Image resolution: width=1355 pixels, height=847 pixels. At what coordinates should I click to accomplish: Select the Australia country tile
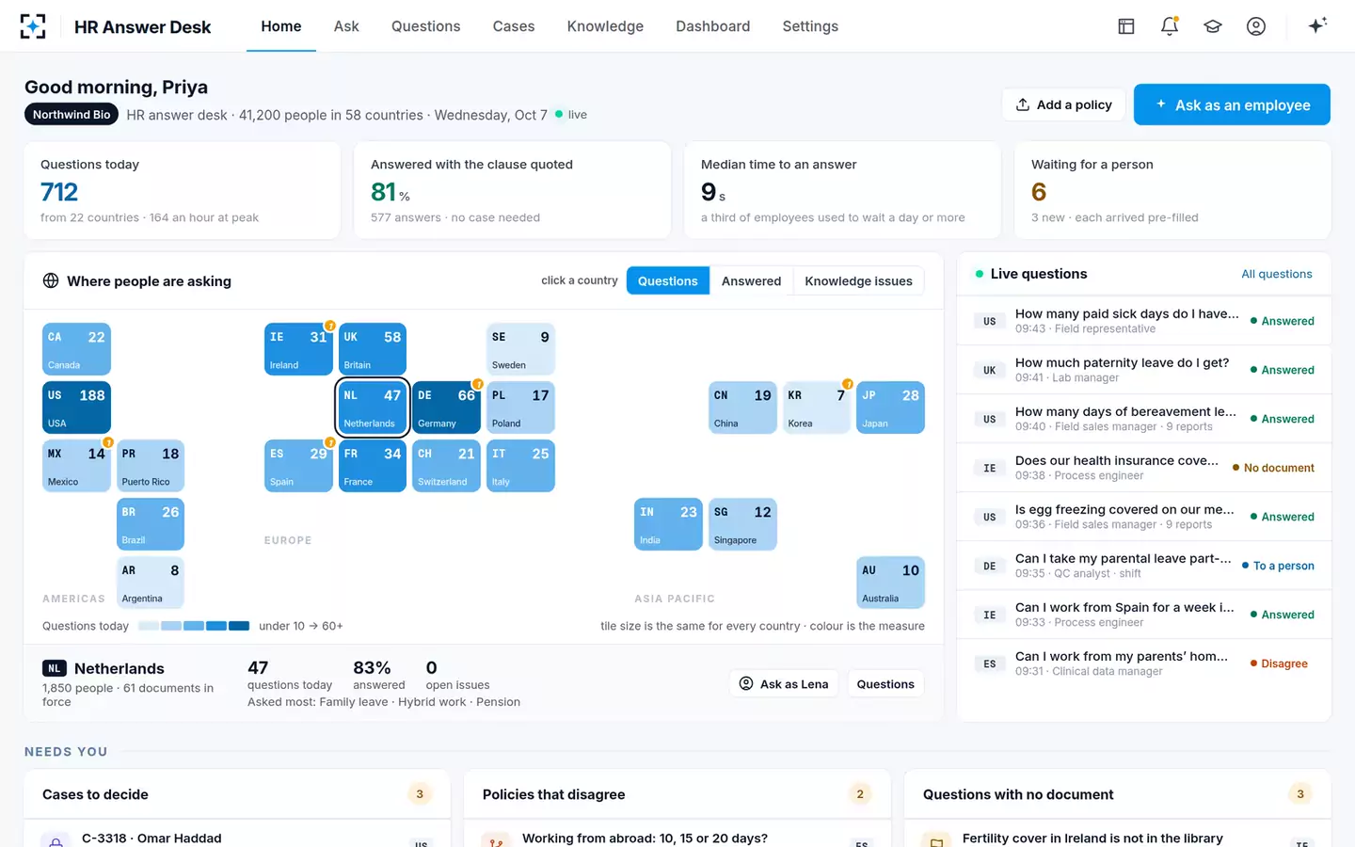(890, 583)
